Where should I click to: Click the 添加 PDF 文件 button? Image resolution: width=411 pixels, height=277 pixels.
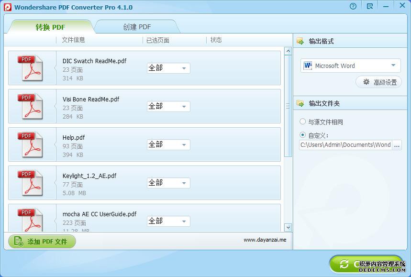pos(42,242)
